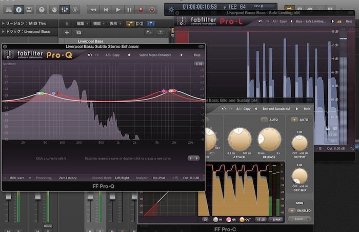Add a new track with plus button

point(67,32)
